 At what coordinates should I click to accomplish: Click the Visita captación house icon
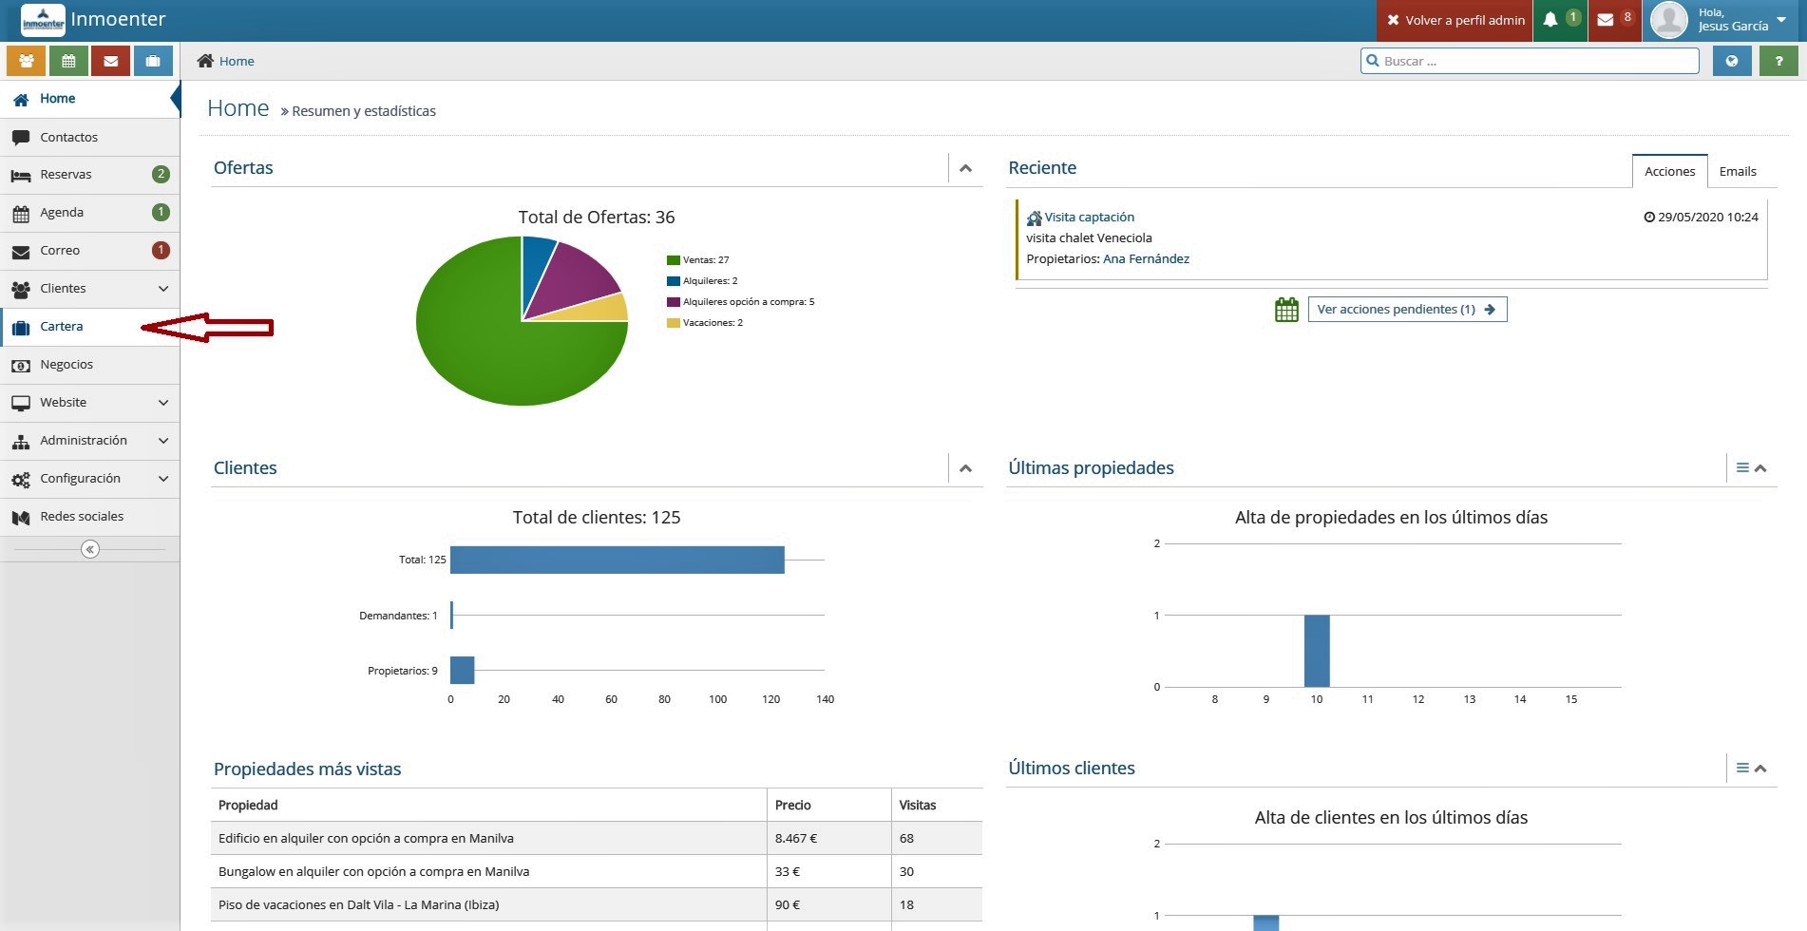tap(1034, 218)
